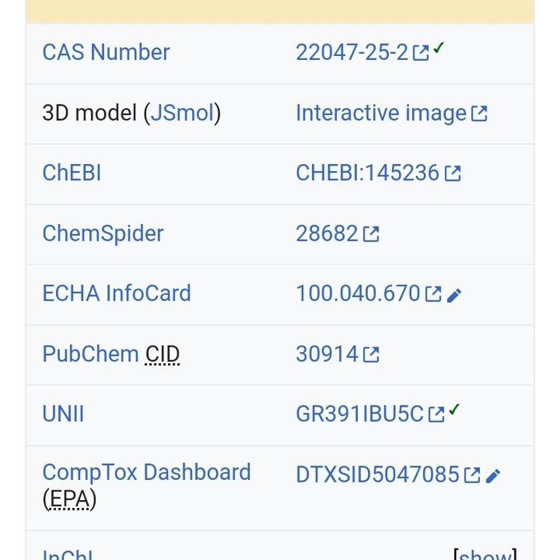The height and width of the screenshot is (560, 560).
Task: Expand the InChI section with show
Action: (x=485, y=554)
